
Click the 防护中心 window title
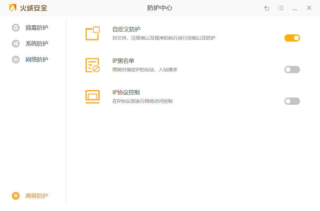click(160, 8)
